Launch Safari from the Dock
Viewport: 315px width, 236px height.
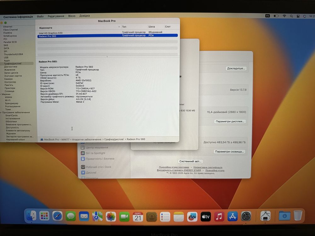pyautogui.click(x=57, y=216)
